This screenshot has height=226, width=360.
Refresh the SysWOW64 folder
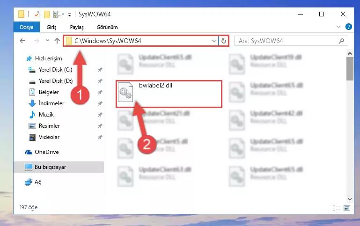coord(224,41)
